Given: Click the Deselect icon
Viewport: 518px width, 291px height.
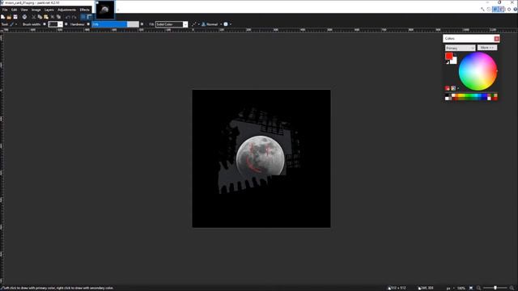Looking at the screenshot, I should pos(58,17).
